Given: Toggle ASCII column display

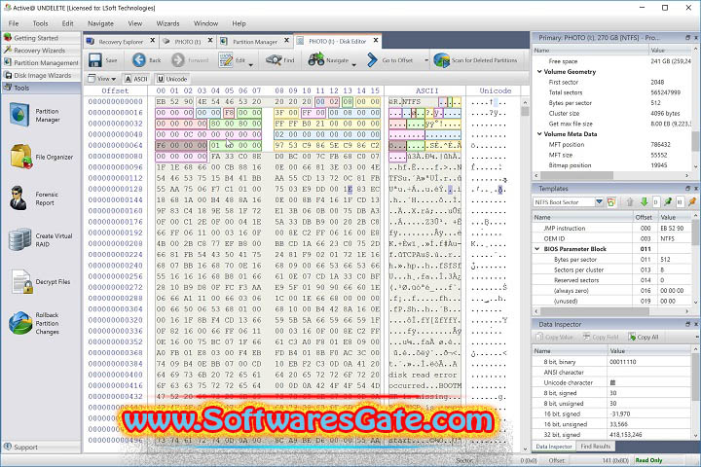Looking at the screenshot, I should [136, 79].
